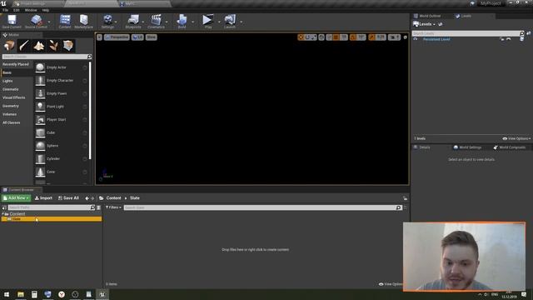
Task: Open Settings dropdown arrow
Action: pos(116,22)
